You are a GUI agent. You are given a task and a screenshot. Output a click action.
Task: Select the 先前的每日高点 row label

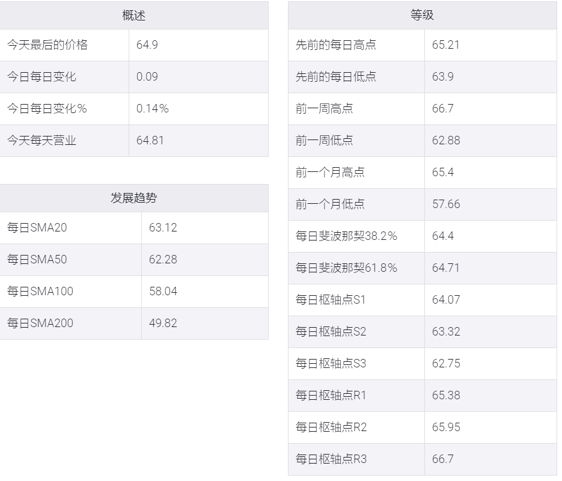(x=336, y=45)
